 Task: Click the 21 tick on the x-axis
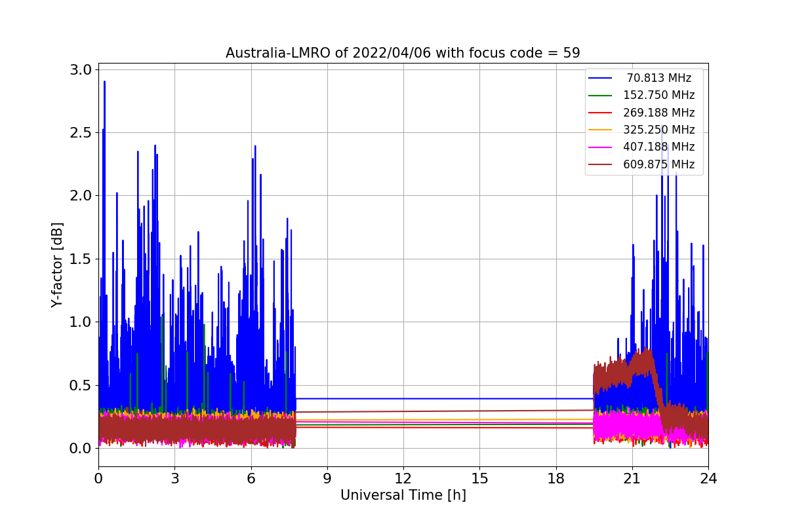[632, 478]
